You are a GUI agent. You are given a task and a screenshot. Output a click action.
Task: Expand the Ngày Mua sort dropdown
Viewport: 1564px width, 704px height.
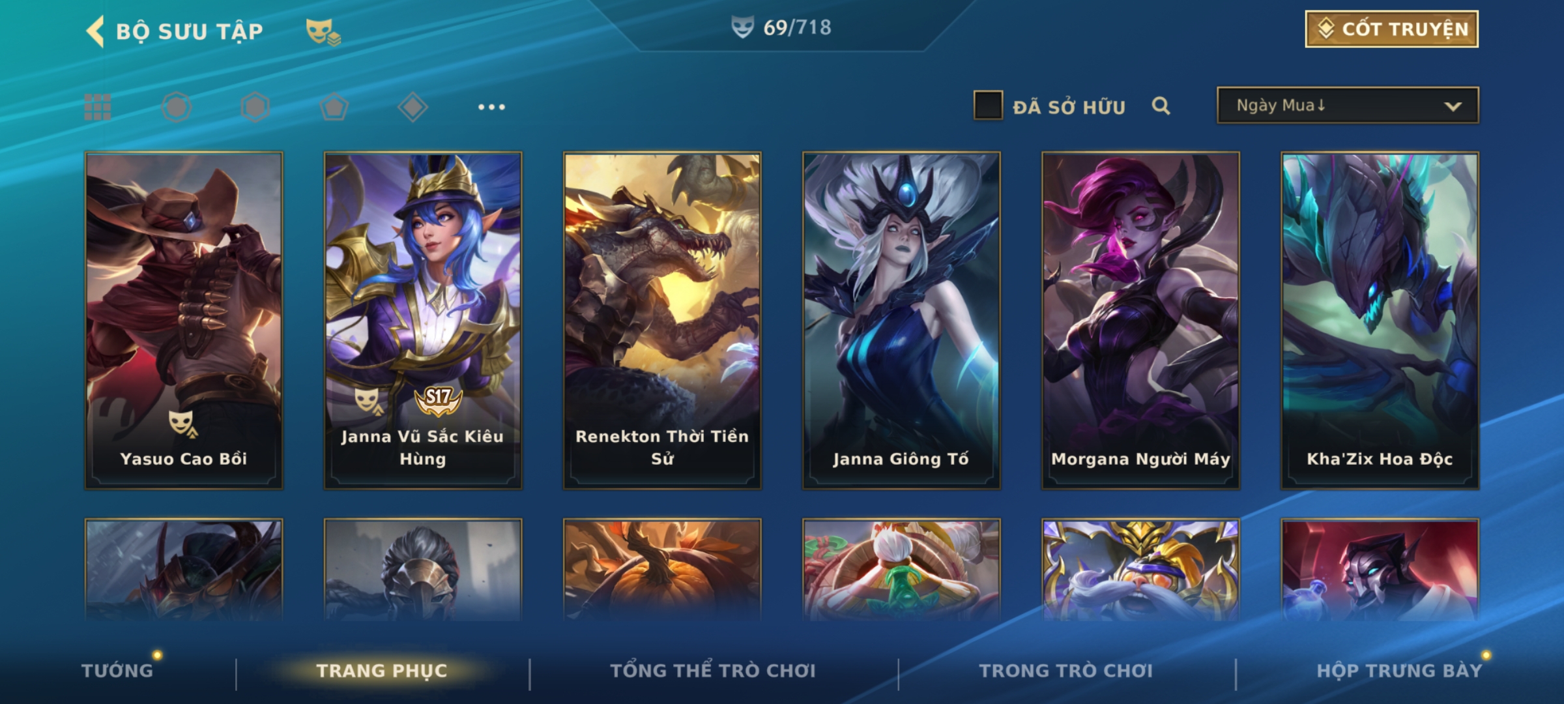tap(1348, 106)
